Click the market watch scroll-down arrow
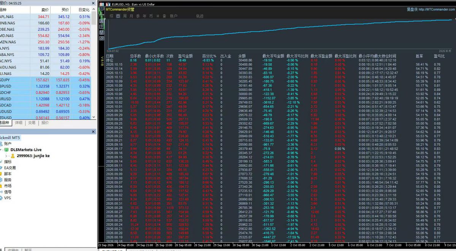 pos(93,117)
